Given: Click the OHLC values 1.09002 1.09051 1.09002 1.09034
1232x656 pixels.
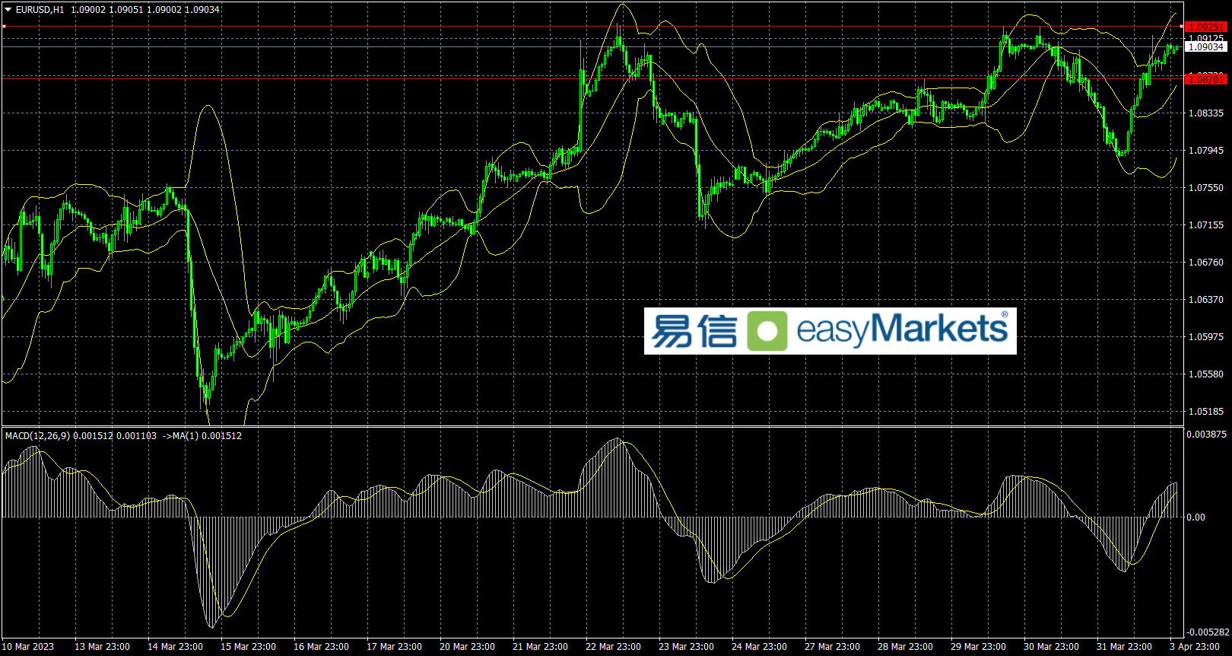Looking at the screenshot, I should coord(145,10).
